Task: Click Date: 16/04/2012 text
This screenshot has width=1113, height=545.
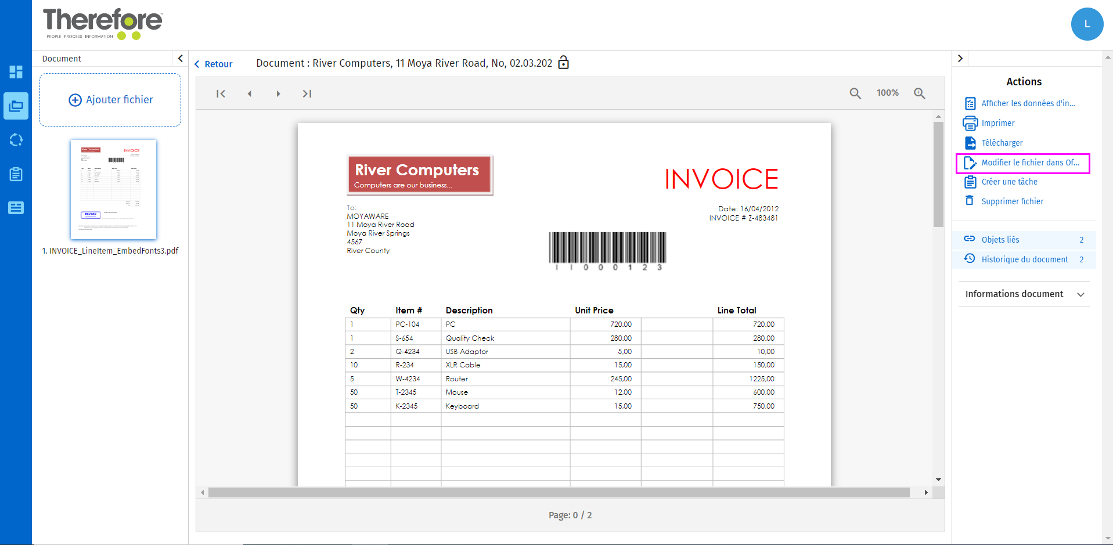Action: 748,209
